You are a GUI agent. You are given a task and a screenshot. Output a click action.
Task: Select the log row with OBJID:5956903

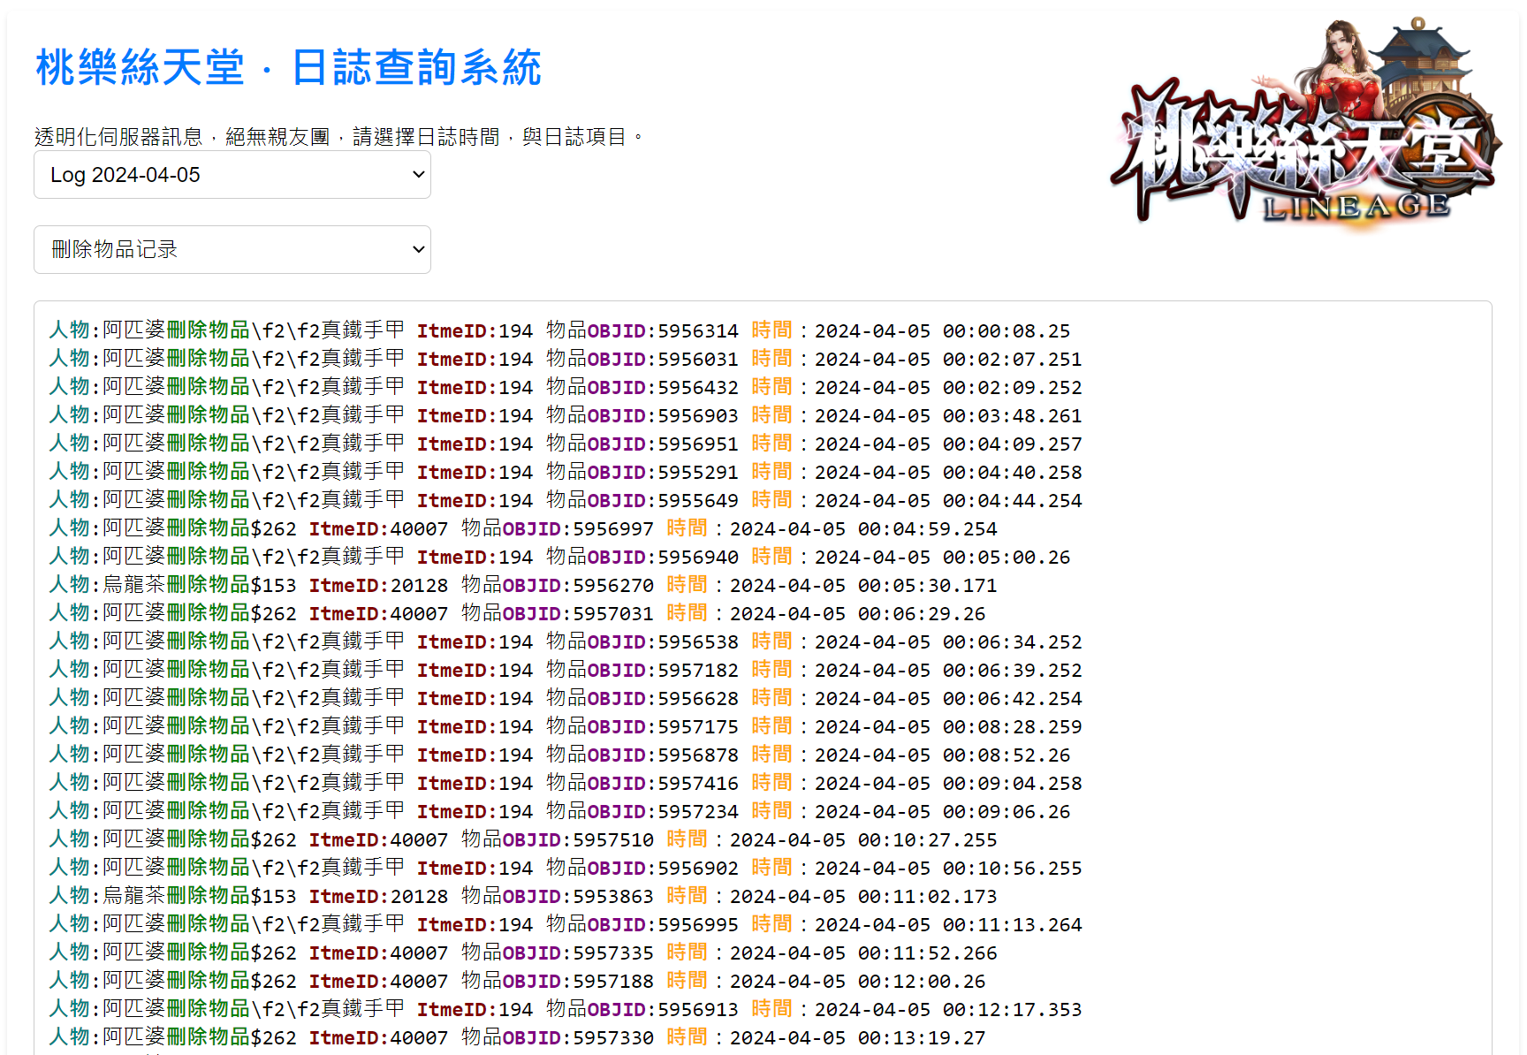[x=566, y=415]
